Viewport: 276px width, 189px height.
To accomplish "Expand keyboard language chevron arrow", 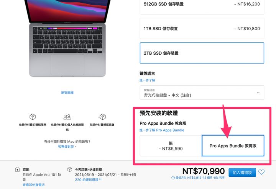I will coord(258,93).
